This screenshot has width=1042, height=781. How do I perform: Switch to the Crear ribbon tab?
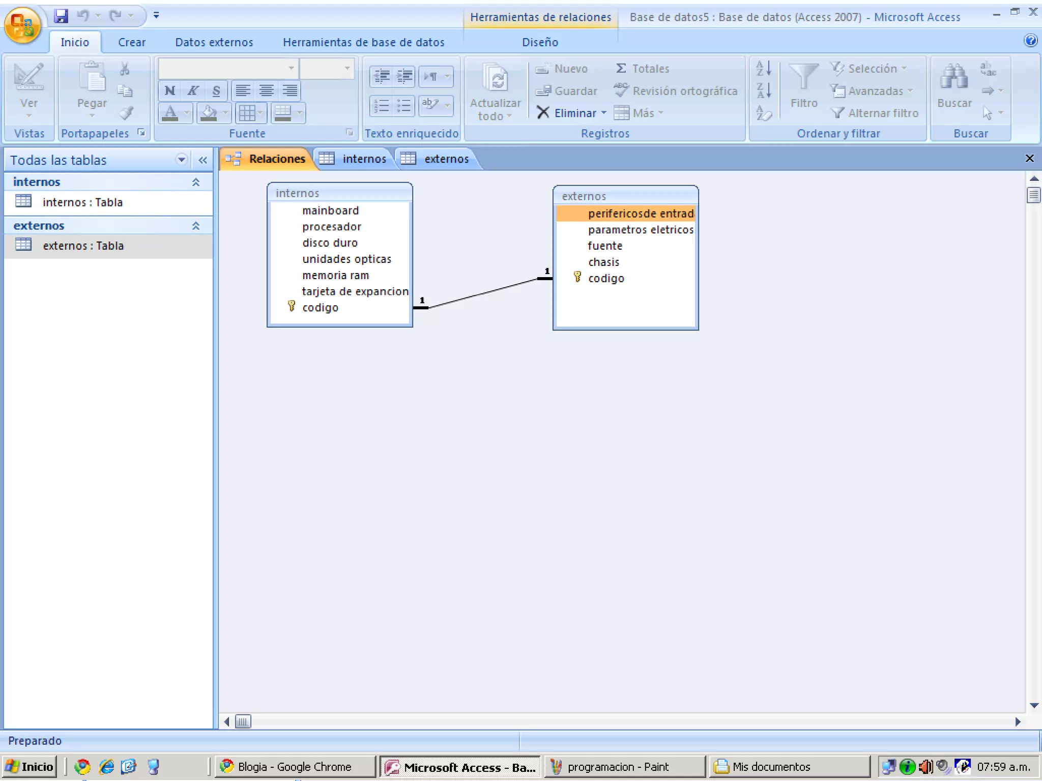(x=131, y=42)
